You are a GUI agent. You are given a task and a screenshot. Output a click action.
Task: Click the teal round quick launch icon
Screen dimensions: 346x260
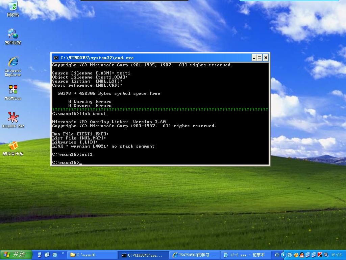(55, 255)
